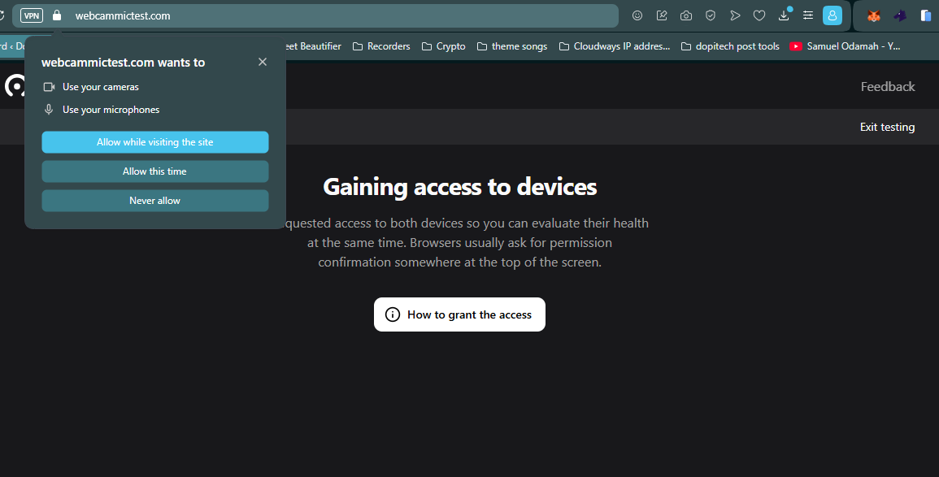Choose Allow this time option
The image size is (939, 477).
tap(154, 171)
